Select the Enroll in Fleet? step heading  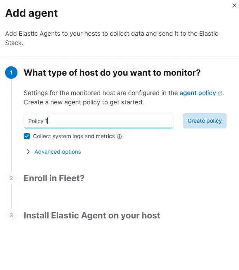coord(54,178)
